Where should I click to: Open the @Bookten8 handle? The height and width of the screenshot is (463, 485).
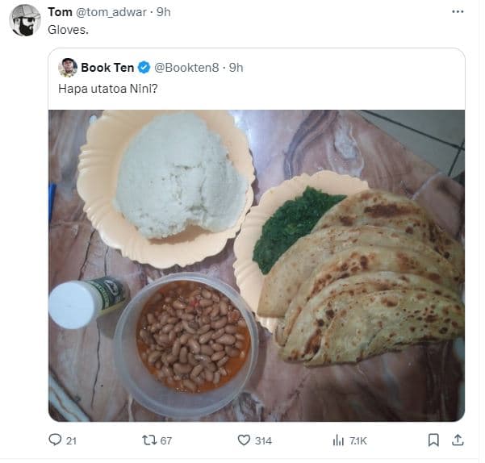click(x=188, y=67)
